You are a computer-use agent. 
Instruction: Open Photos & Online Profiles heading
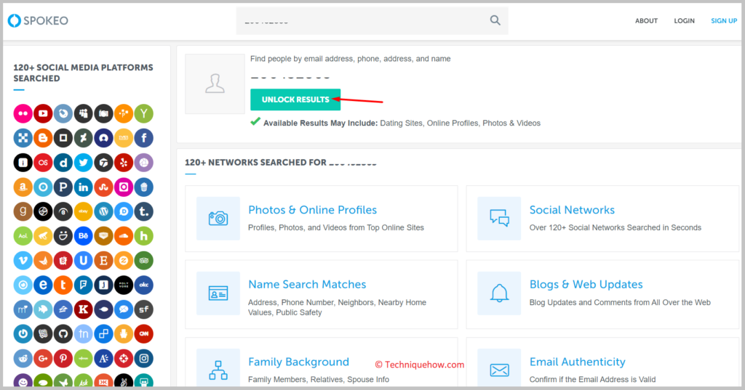click(x=312, y=210)
